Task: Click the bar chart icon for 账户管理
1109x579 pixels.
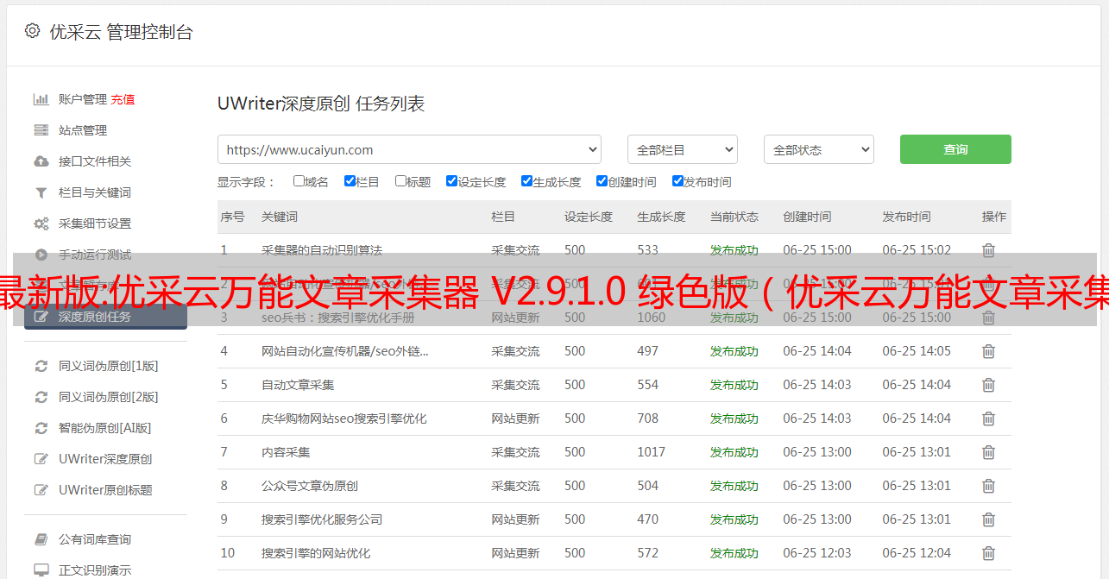Action: point(41,99)
